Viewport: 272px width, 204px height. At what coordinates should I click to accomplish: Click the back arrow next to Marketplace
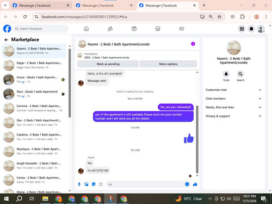(7, 40)
